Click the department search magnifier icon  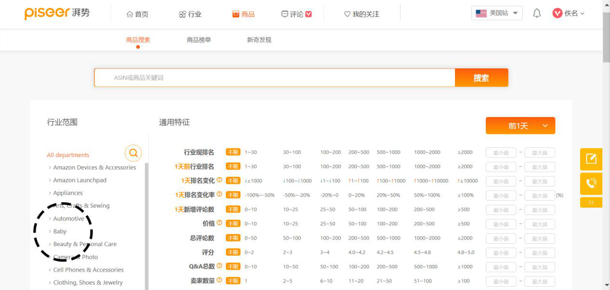click(x=133, y=153)
